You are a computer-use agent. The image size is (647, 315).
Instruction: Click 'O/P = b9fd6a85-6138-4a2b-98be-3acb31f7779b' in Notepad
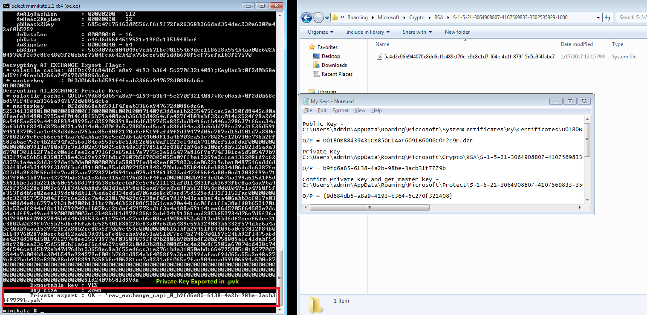pos(374,168)
